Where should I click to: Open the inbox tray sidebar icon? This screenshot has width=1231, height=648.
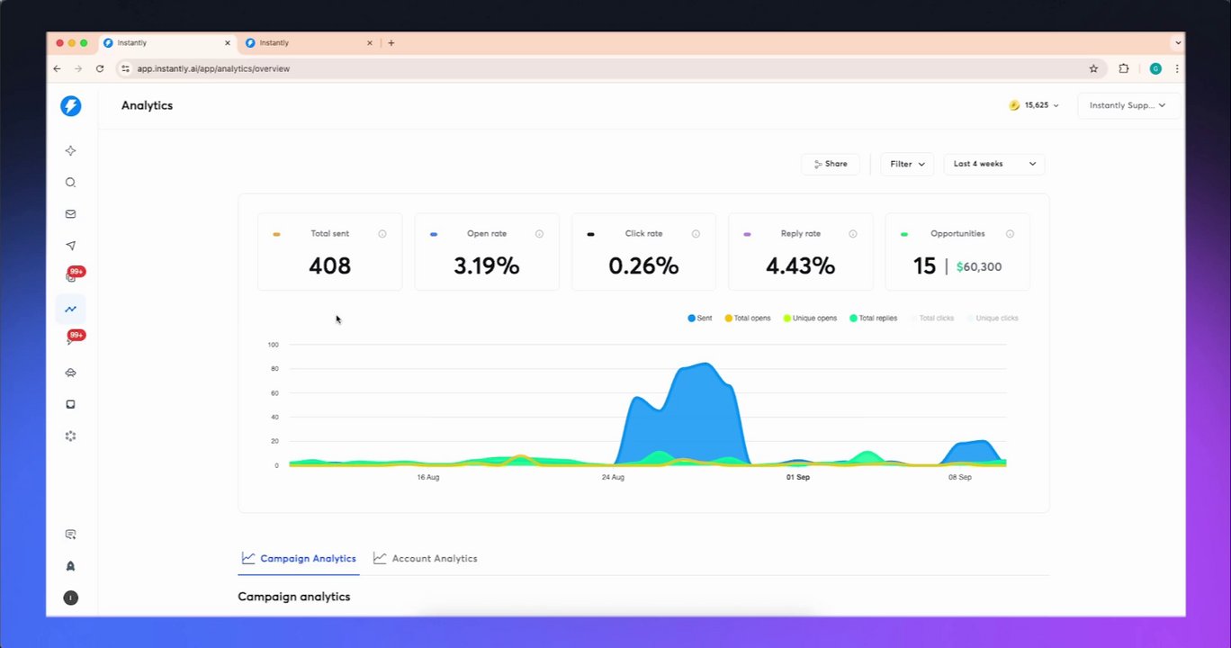tap(70, 404)
